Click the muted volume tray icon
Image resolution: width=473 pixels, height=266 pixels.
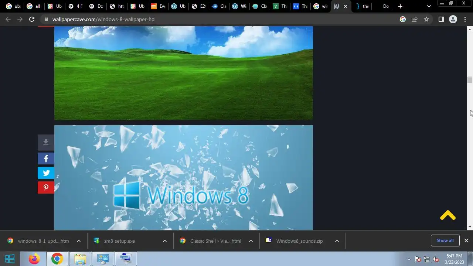(436, 259)
